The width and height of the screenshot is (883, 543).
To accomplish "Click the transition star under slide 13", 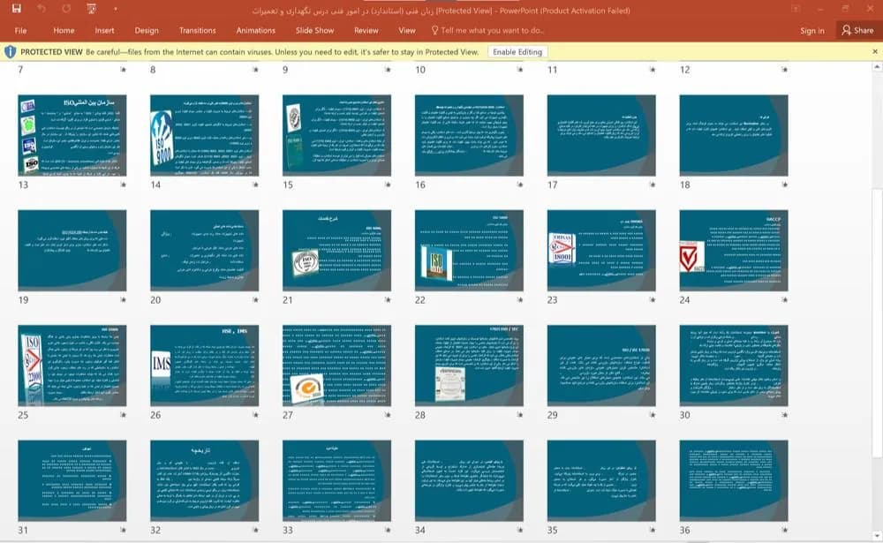I will click(123, 185).
